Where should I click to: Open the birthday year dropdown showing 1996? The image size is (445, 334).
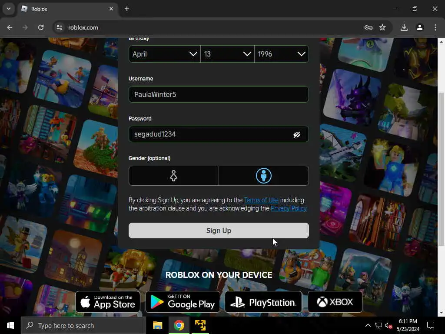(x=282, y=54)
